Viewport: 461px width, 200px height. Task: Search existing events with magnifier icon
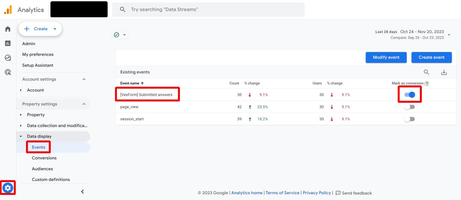point(426,72)
